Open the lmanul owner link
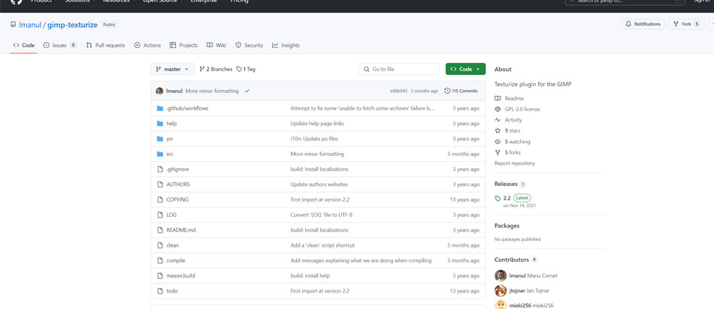Image resolution: width=714 pixels, height=309 pixels. tap(30, 25)
